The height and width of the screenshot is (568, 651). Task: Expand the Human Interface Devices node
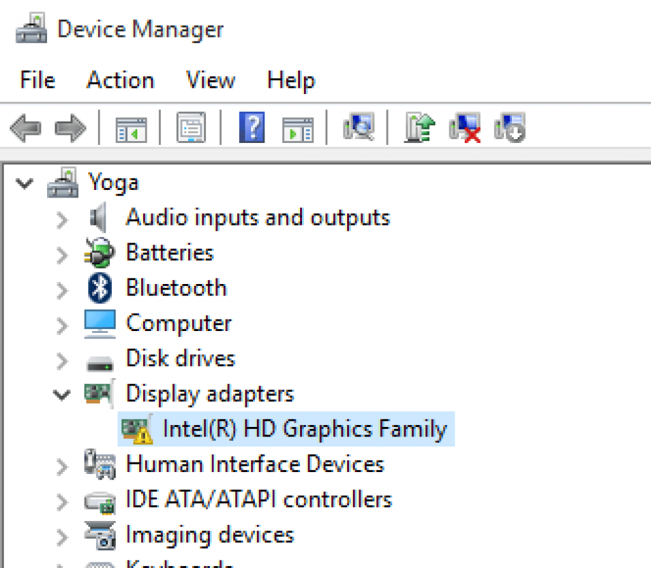tap(61, 464)
